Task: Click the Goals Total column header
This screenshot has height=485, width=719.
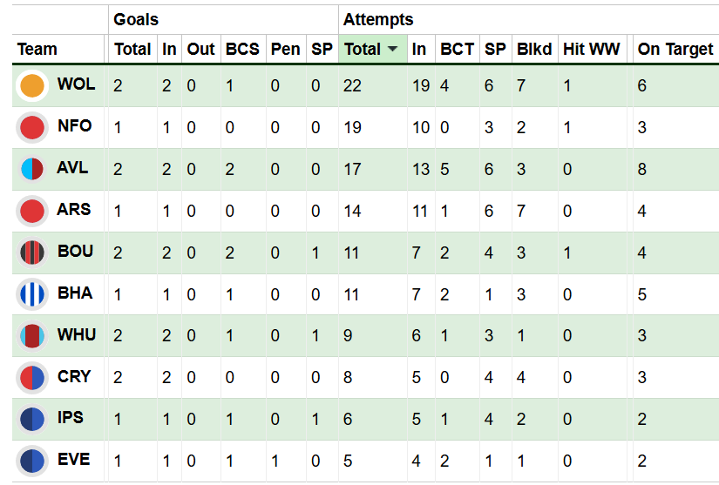Action: 132,50
